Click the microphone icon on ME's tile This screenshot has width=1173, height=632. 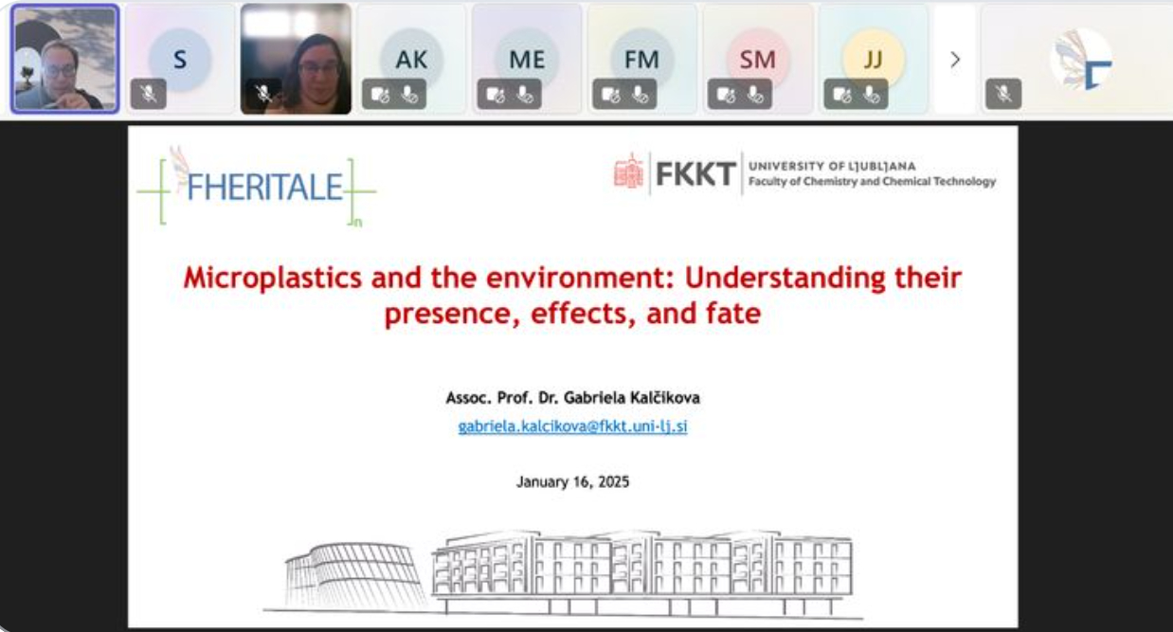[525, 94]
